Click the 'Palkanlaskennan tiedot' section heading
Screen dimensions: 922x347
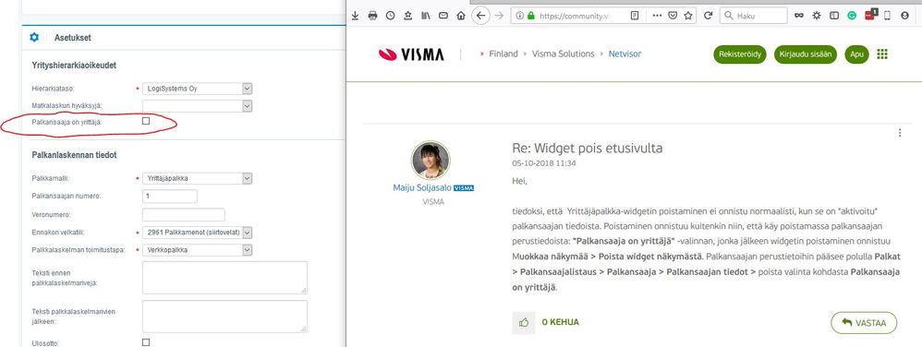[x=74, y=155]
